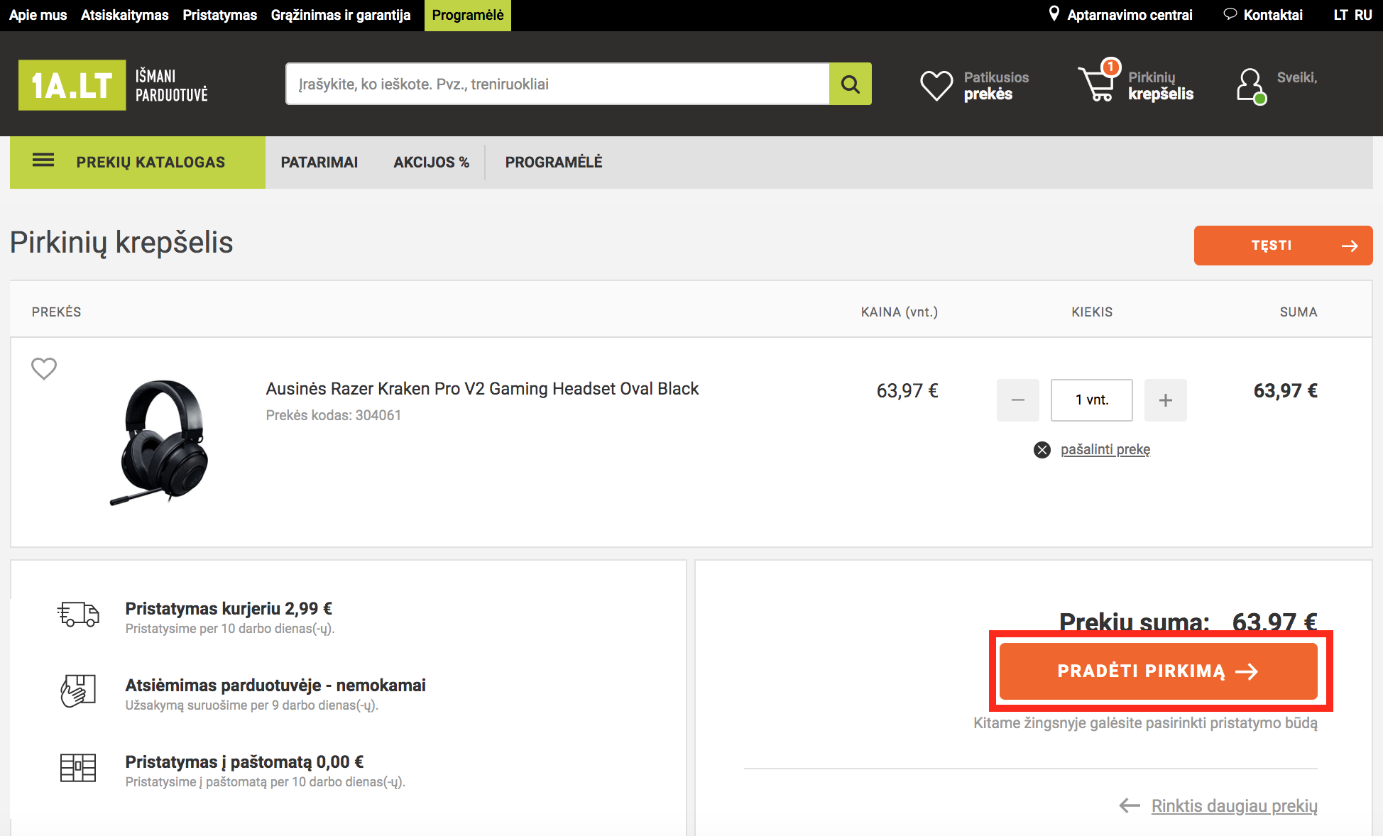This screenshot has width=1383, height=836.
Task: Increase quantity with plus button
Action: pyautogui.click(x=1166, y=400)
